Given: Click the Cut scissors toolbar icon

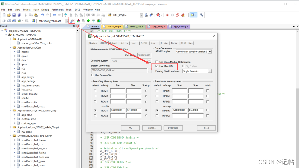Looking at the screenshot, I should click(x=26, y=15).
